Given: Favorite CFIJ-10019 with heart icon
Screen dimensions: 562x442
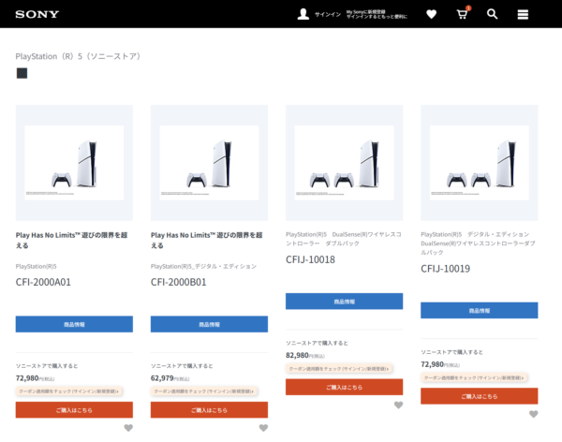Looking at the screenshot, I should pos(533,414).
